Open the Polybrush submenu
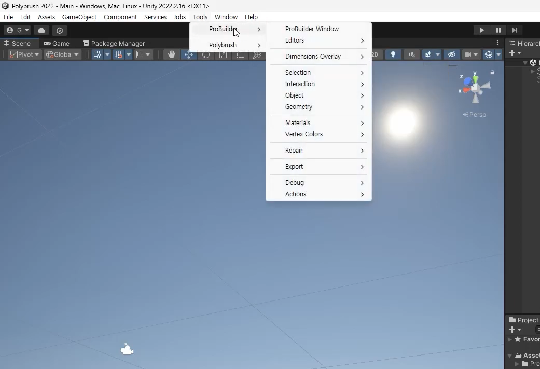Viewport: 540px width, 369px height. click(228, 45)
